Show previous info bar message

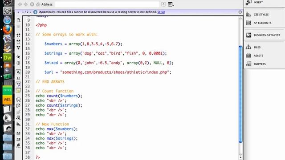pyautogui.click(x=18, y=12)
